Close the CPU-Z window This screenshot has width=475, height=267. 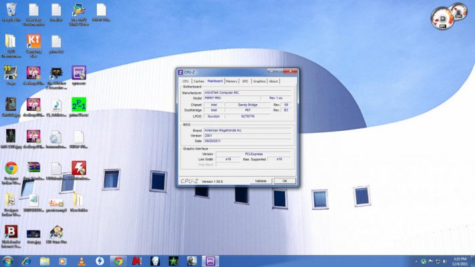(x=291, y=71)
